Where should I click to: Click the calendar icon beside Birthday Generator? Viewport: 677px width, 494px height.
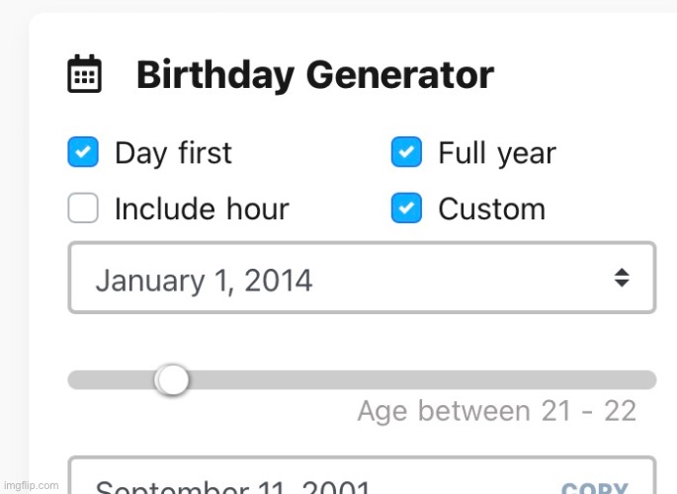pos(84,75)
